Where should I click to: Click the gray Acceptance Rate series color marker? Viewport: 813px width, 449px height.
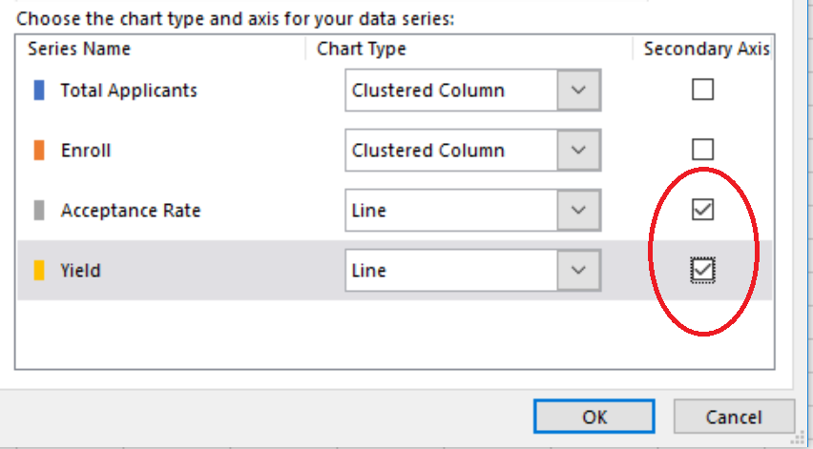39,211
